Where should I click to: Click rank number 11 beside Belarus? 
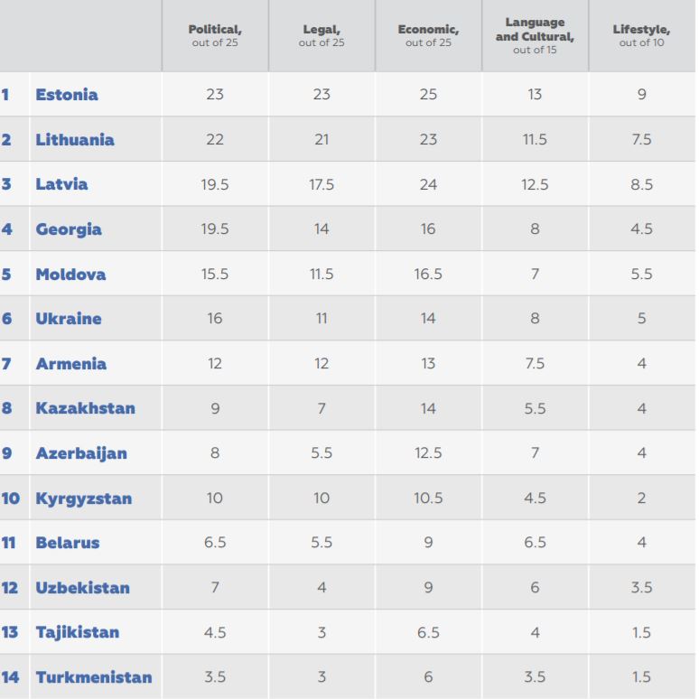pos(10,543)
